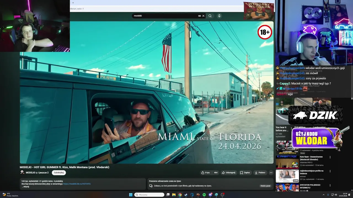This screenshot has width=353, height=198.
Task: Switch to Chrome in the taskbar
Action: pos(180,195)
